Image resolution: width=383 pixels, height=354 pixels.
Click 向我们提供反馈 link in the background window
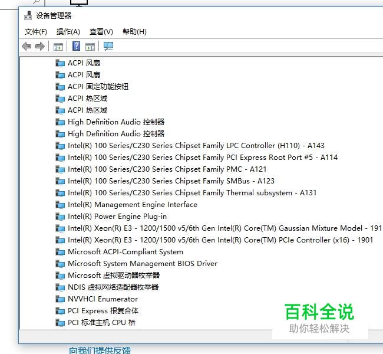point(100,350)
